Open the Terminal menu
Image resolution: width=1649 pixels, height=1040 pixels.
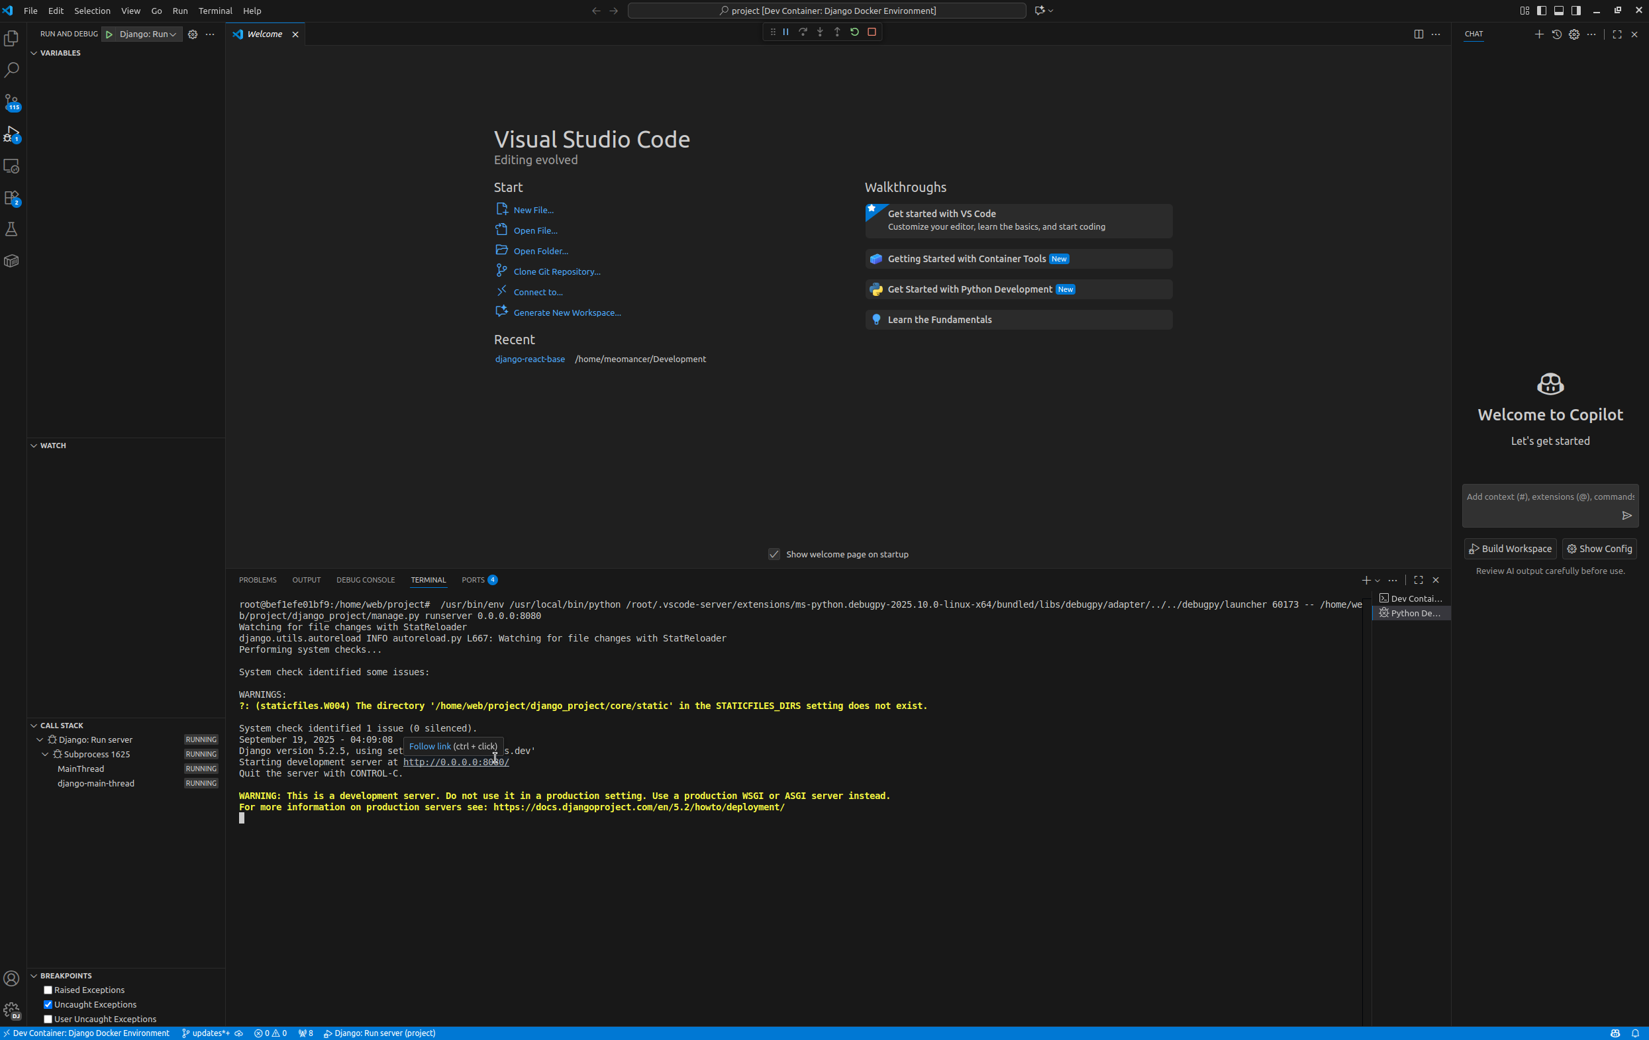pyautogui.click(x=215, y=11)
